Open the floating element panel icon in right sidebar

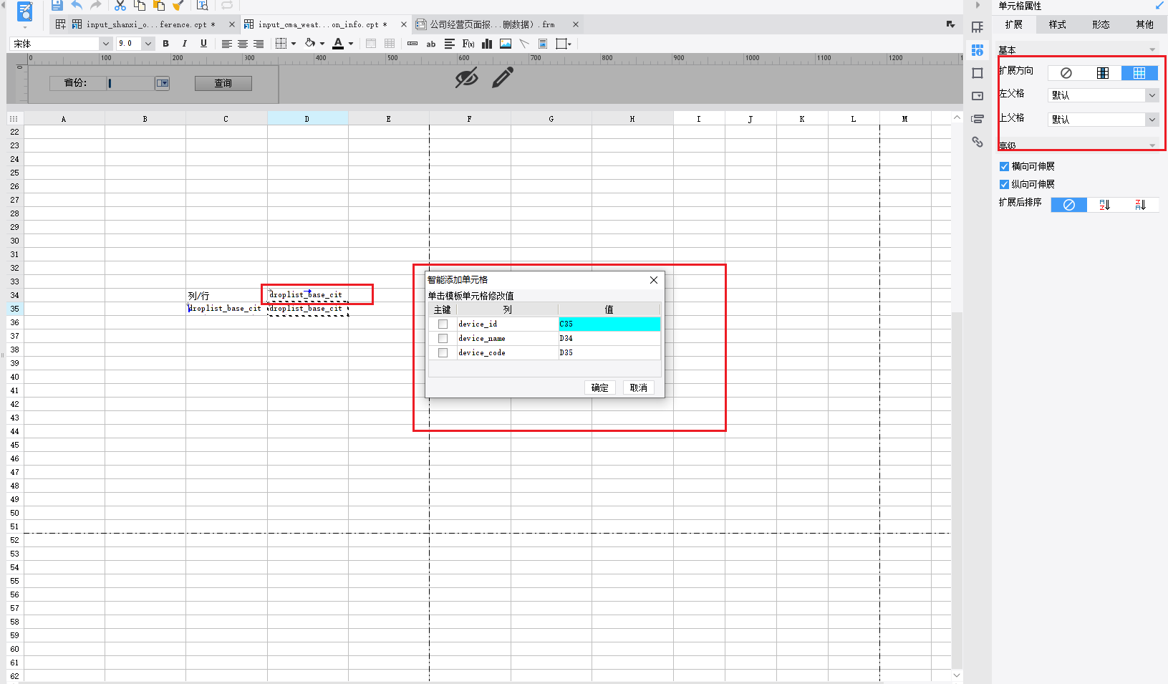coord(978,73)
